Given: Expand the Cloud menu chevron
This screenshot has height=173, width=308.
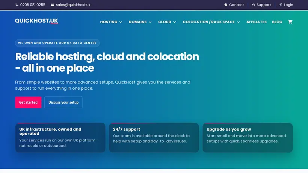Looking at the screenshot, I should pos(175,22).
